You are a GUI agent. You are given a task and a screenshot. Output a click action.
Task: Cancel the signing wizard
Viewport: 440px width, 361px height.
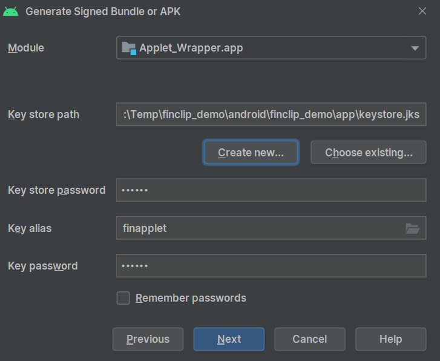coord(309,339)
